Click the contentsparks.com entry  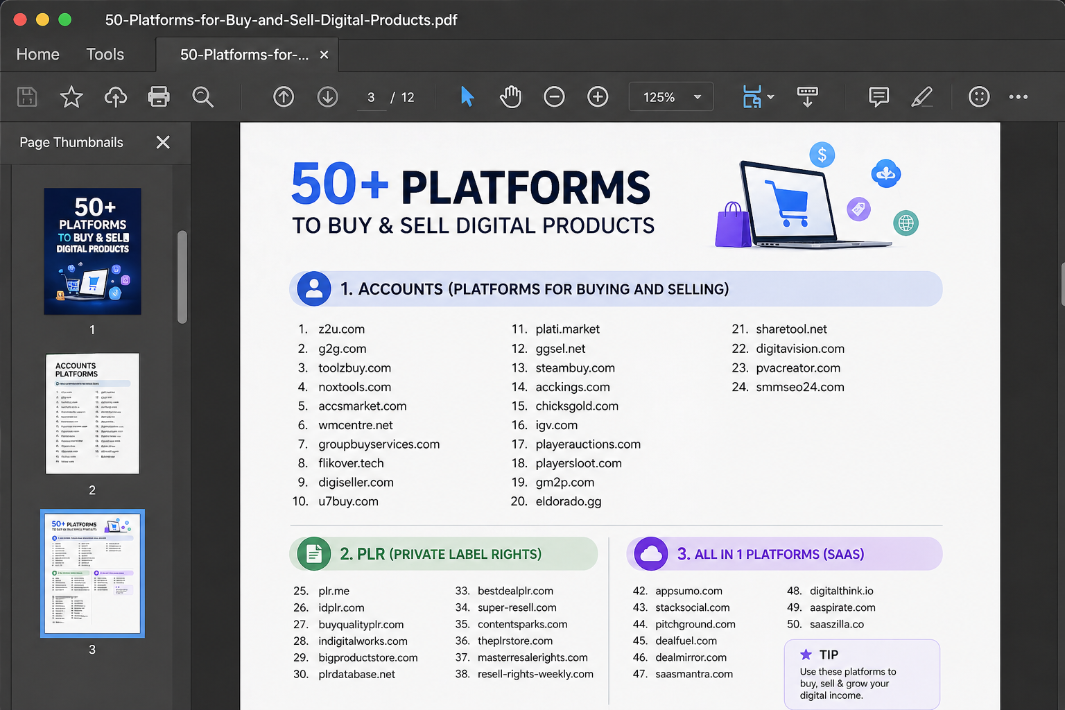coord(522,625)
